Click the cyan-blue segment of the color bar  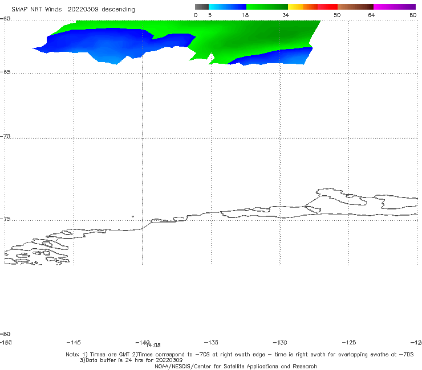(228, 7)
